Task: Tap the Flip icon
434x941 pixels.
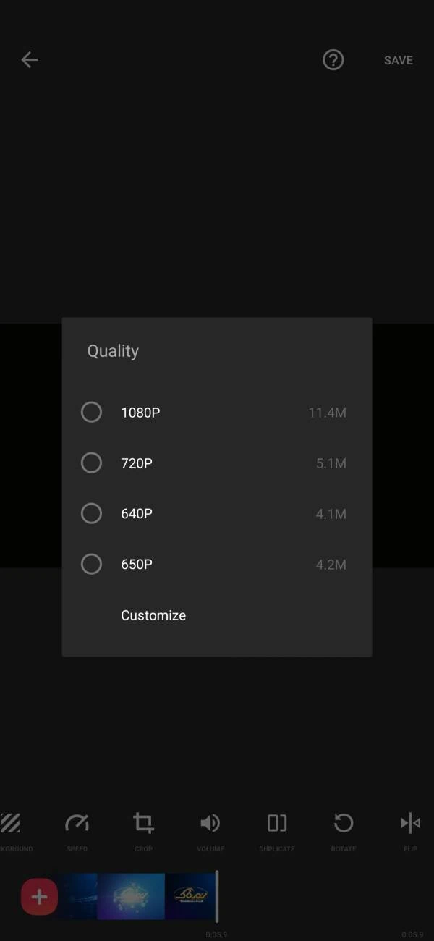Action: pyautogui.click(x=410, y=823)
